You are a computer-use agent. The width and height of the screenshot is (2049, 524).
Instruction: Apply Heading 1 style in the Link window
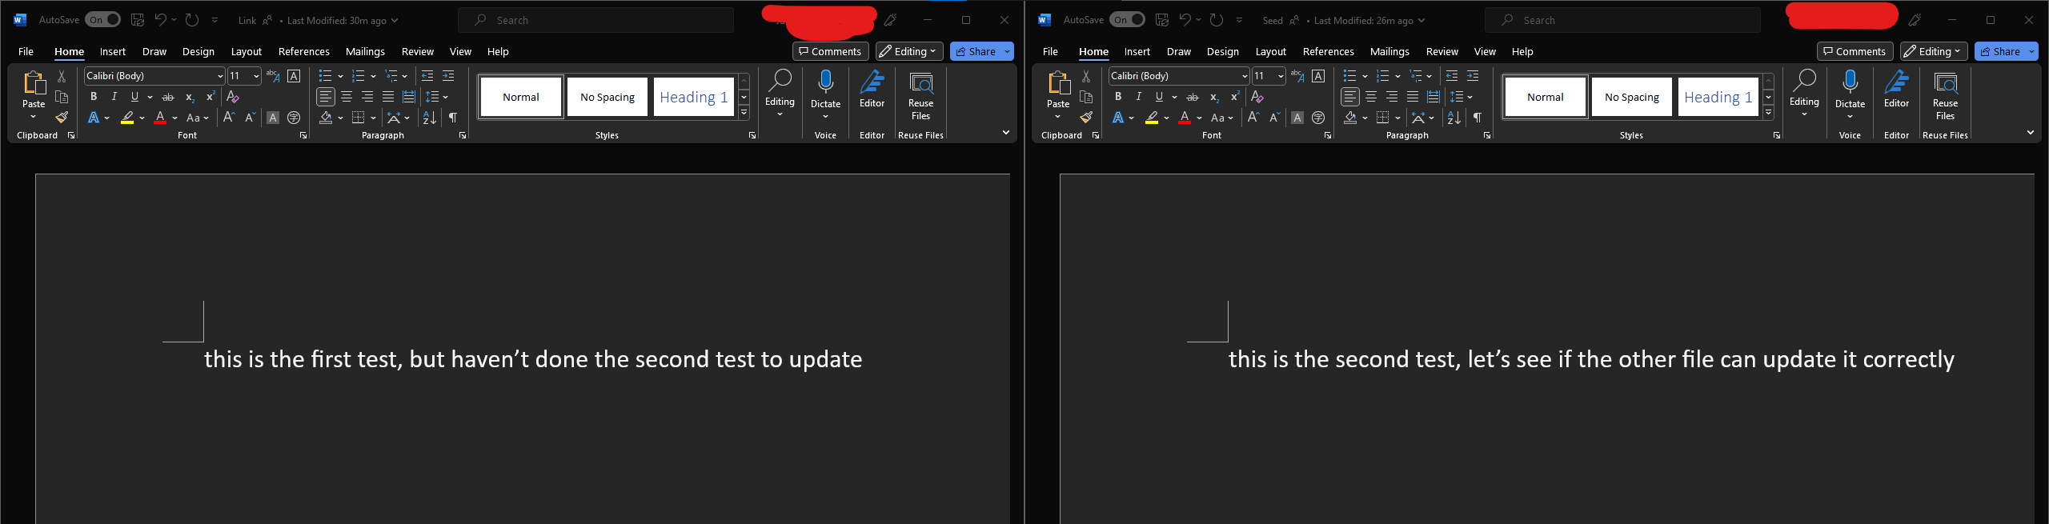click(694, 97)
